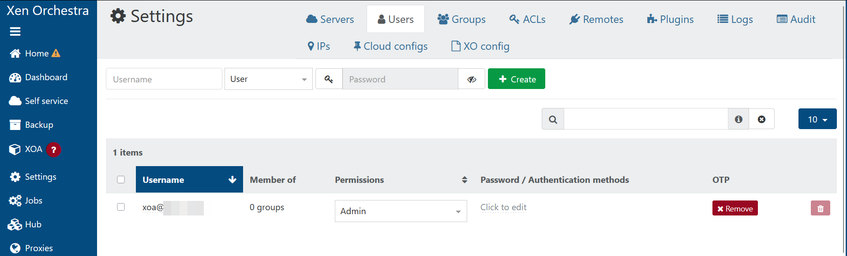Image resolution: width=847 pixels, height=256 pixels.
Task: Open Settings in the sidebar
Action: 33,177
